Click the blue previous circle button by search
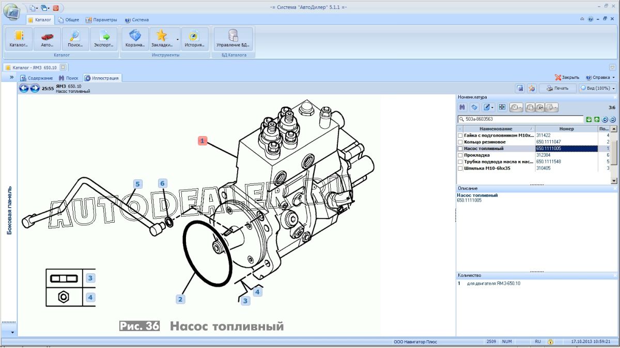Image resolution: width=620 pixels, height=348 pixels. click(605, 120)
